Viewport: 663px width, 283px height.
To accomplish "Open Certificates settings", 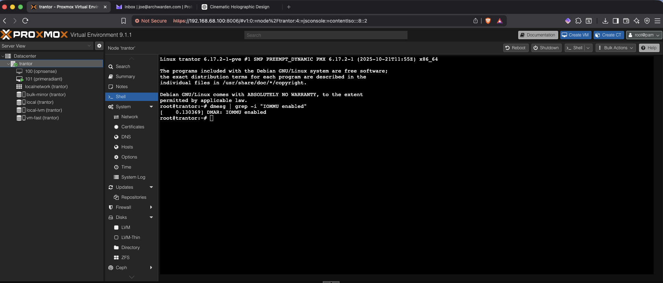I will coord(133,127).
